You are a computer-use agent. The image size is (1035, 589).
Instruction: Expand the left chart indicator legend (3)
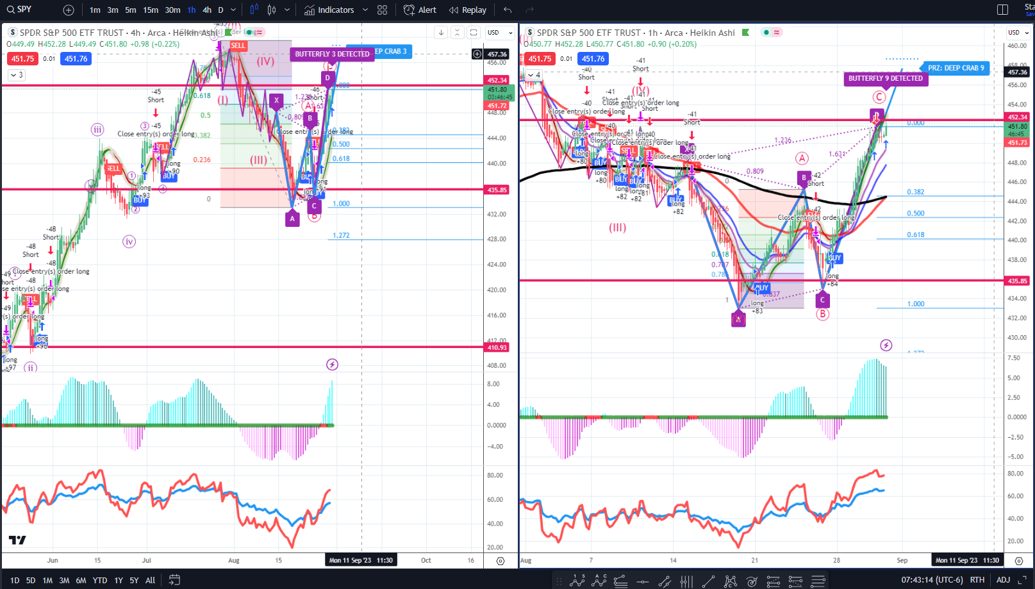click(x=16, y=75)
